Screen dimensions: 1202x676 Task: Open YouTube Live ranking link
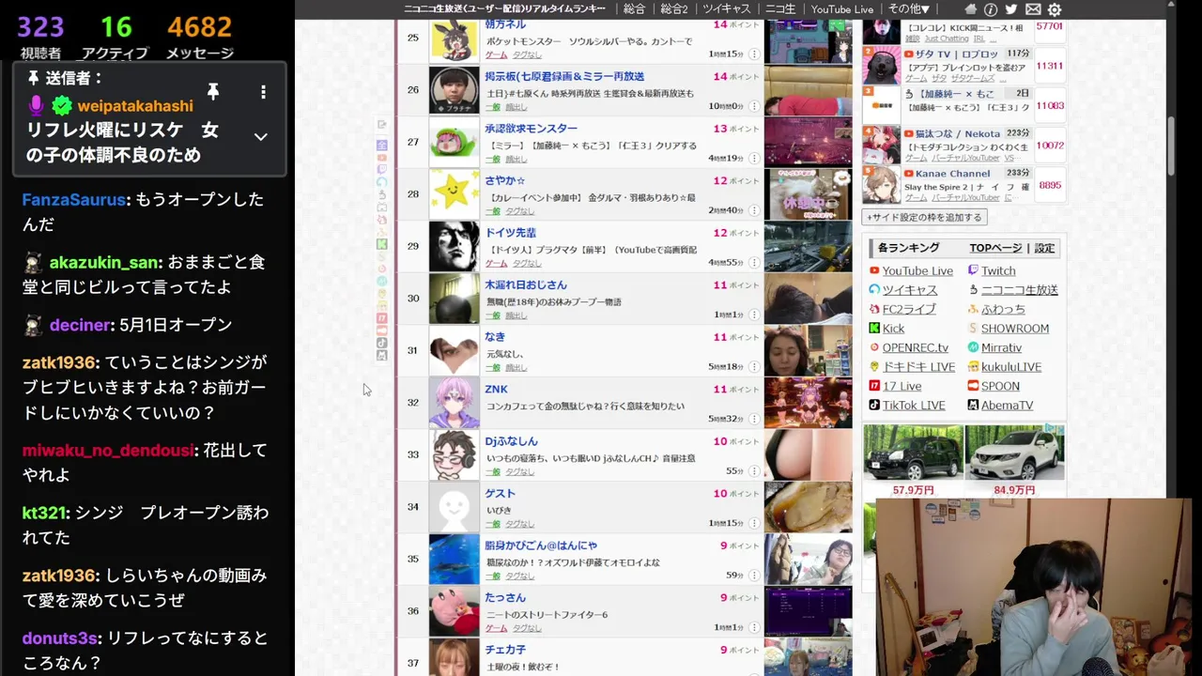pos(917,270)
